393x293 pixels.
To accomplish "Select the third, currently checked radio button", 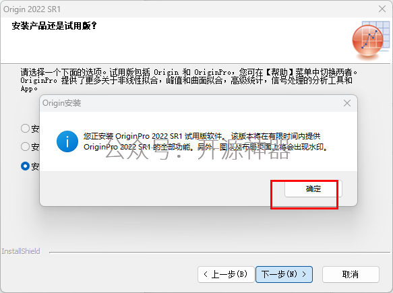I will point(25,166).
